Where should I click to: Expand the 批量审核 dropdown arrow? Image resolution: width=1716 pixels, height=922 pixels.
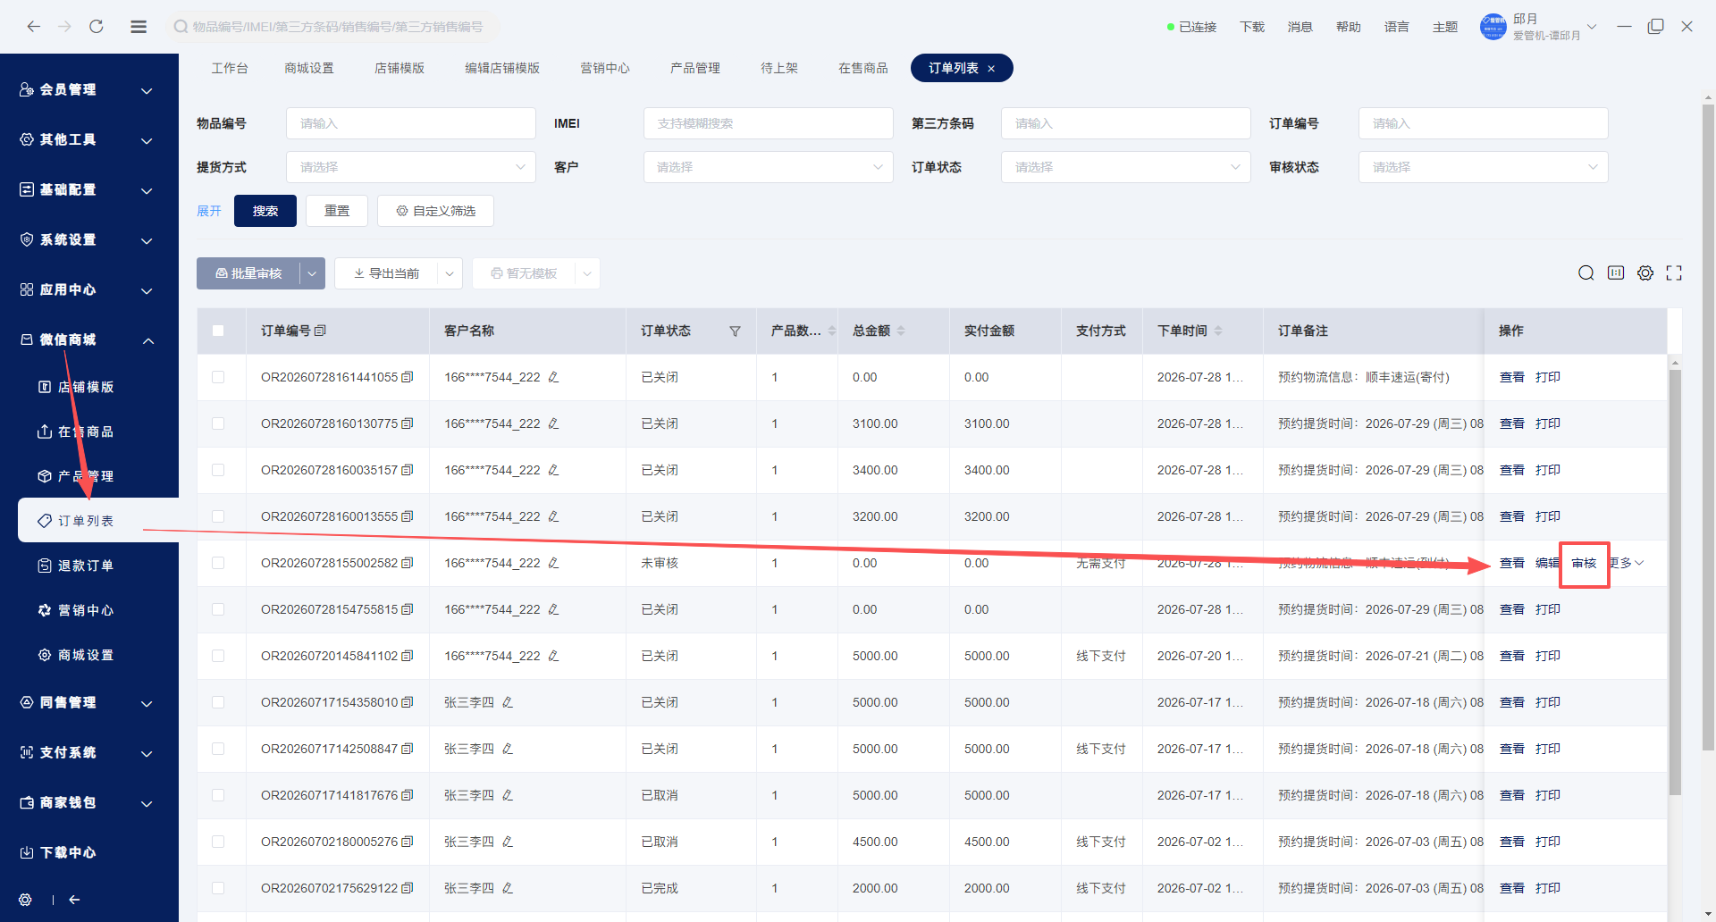click(x=312, y=273)
